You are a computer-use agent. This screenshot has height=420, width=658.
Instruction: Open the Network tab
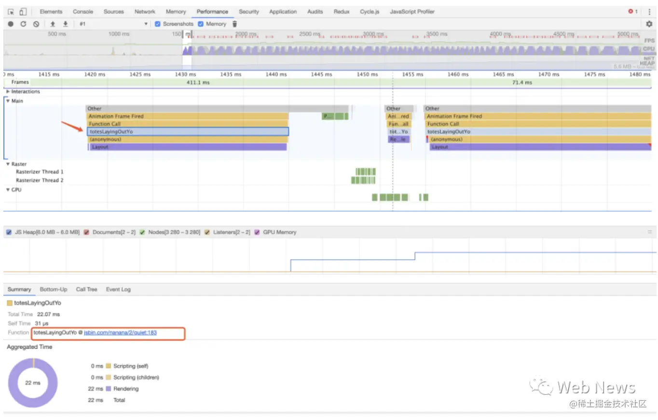pos(145,12)
